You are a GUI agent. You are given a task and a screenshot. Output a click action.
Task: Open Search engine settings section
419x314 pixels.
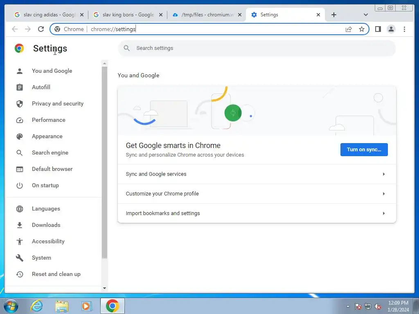[50, 153]
